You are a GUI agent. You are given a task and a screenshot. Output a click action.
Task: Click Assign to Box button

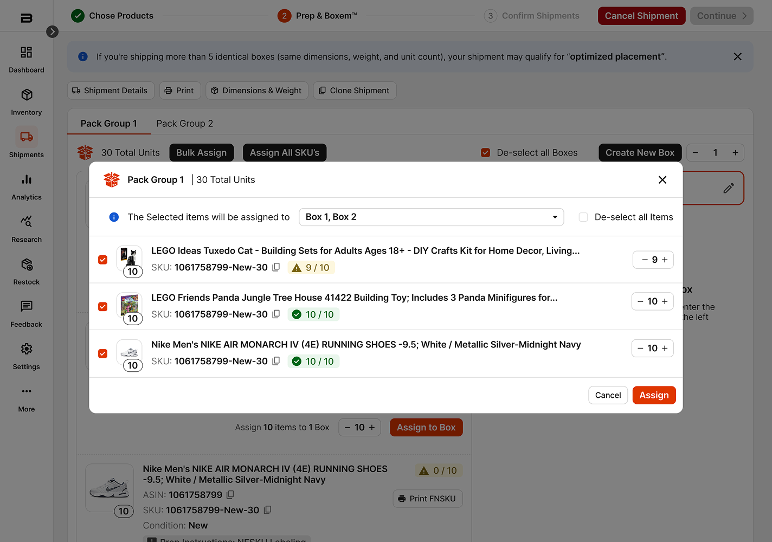[x=426, y=428]
